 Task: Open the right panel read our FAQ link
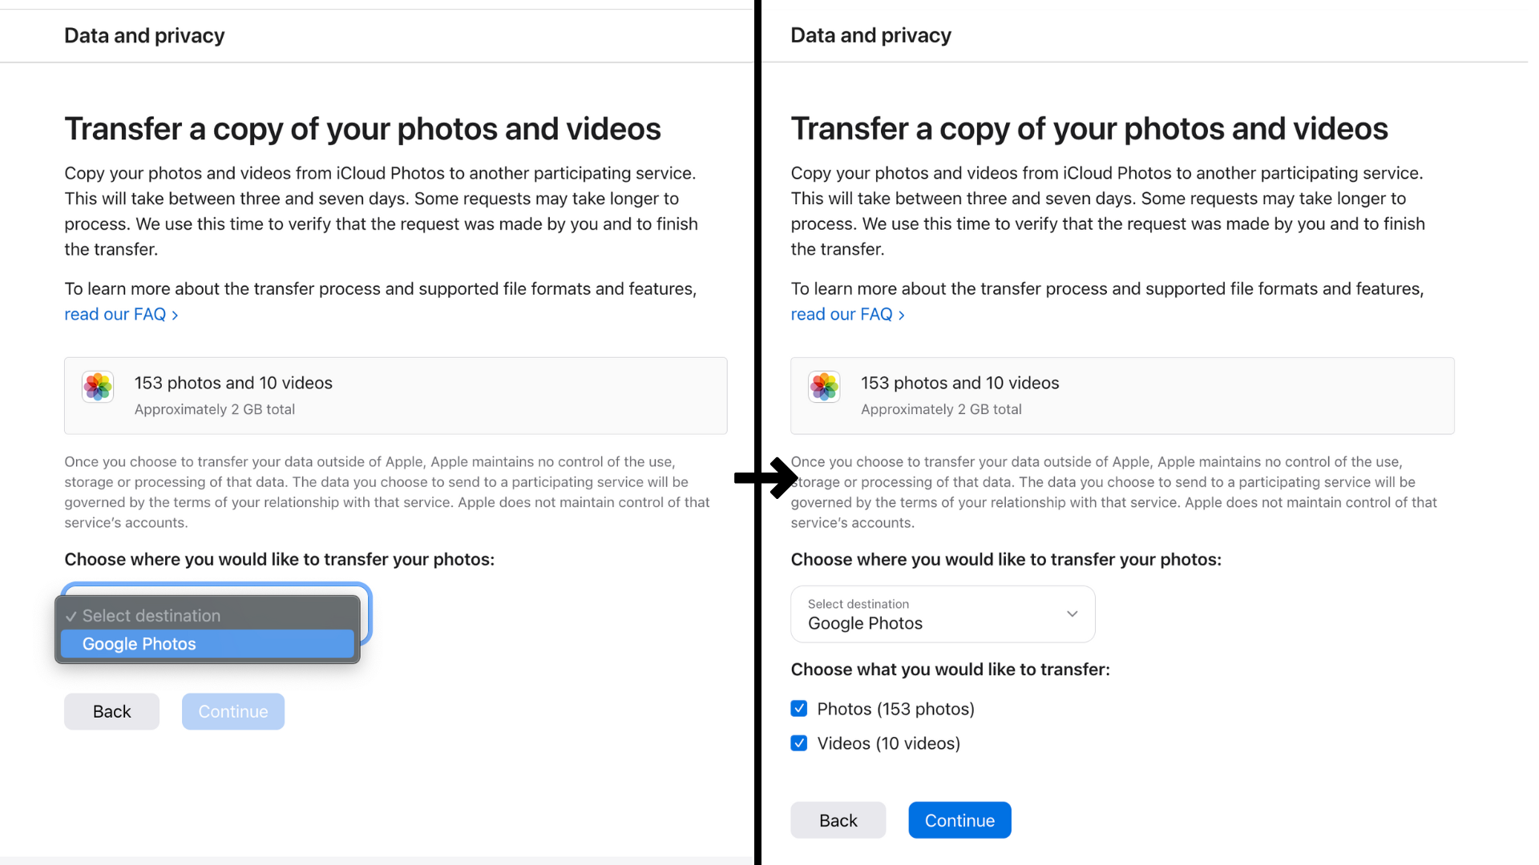pos(842,315)
